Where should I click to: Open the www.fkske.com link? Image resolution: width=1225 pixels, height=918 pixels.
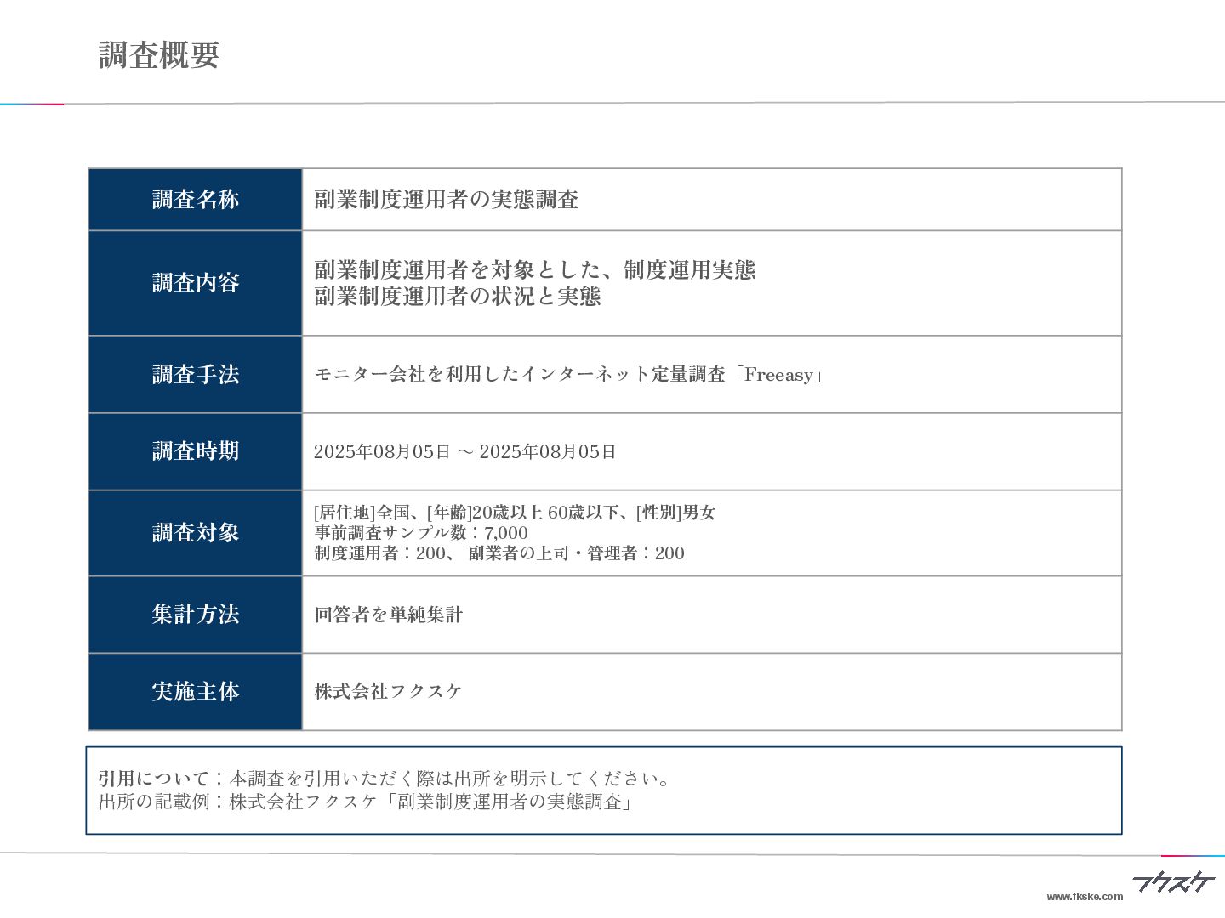point(1085,897)
